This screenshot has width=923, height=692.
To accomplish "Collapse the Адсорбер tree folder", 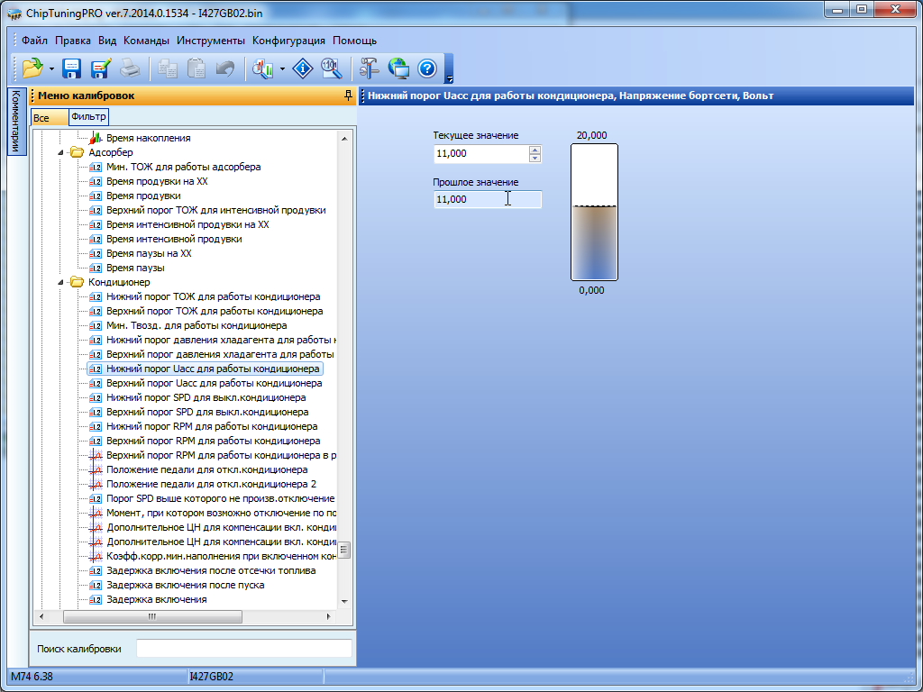I will pyautogui.click(x=62, y=153).
